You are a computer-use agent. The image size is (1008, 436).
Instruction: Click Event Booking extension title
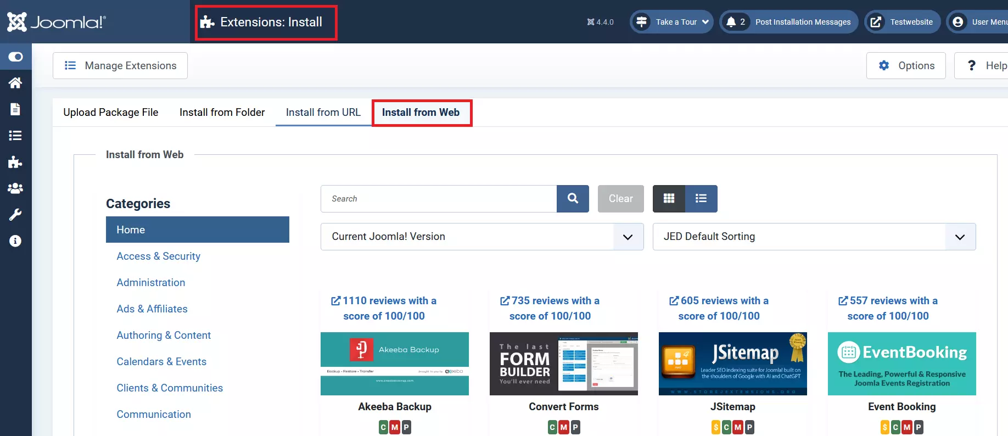click(x=902, y=407)
